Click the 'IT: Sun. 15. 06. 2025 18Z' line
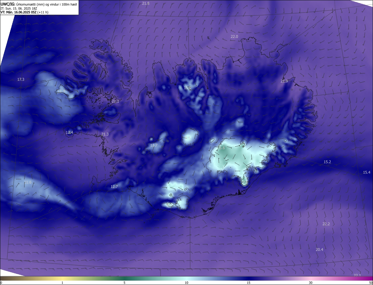 pos(19,8)
